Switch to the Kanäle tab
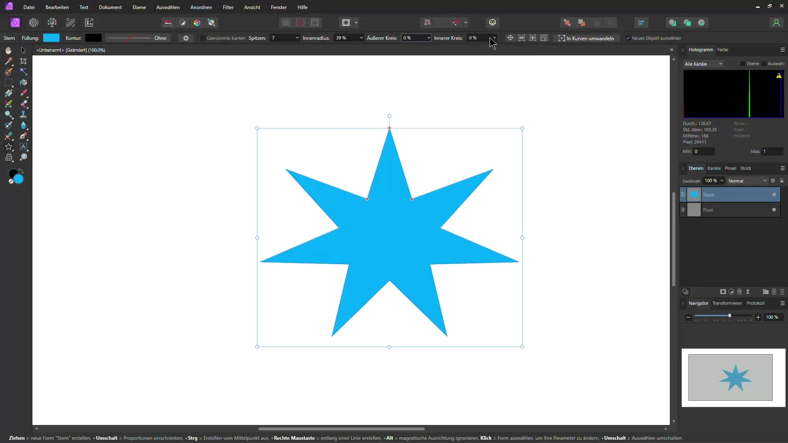This screenshot has width=788, height=443. pyautogui.click(x=714, y=168)
